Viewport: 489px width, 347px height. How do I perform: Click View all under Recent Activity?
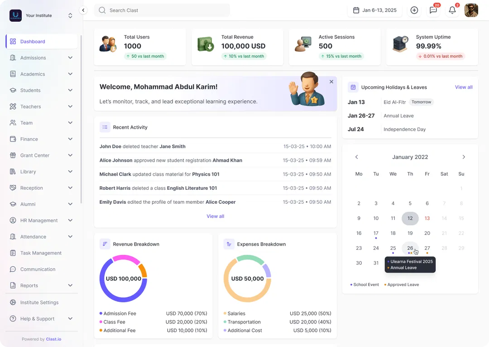(215, 216)
